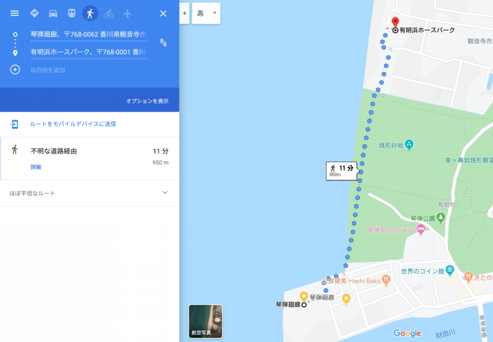Open 詳細 details of walking route
Screen dimensions: 493x342
36,167
